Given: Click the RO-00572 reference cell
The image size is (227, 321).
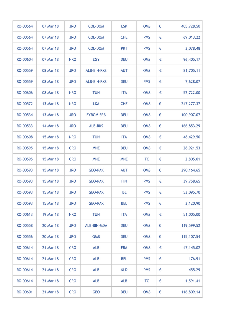Looking at the screenshot, I should [x=24, y=103].
